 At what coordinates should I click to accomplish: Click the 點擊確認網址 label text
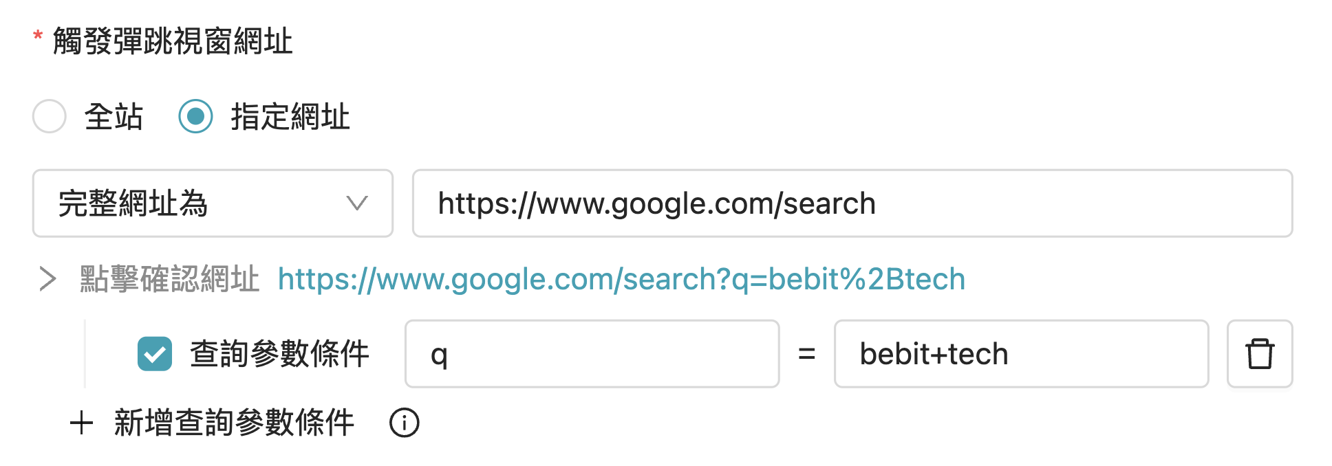point(167,279)
